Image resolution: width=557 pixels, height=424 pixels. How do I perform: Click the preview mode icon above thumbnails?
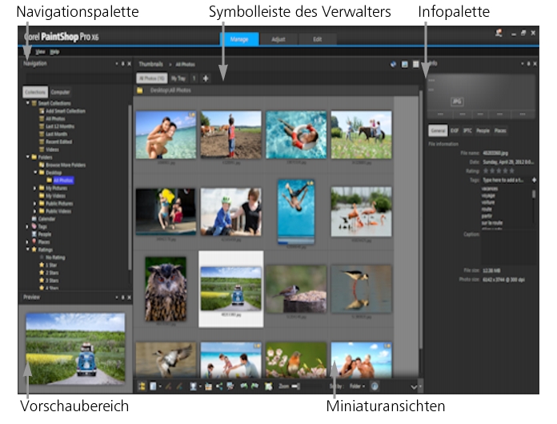(404, 63)
